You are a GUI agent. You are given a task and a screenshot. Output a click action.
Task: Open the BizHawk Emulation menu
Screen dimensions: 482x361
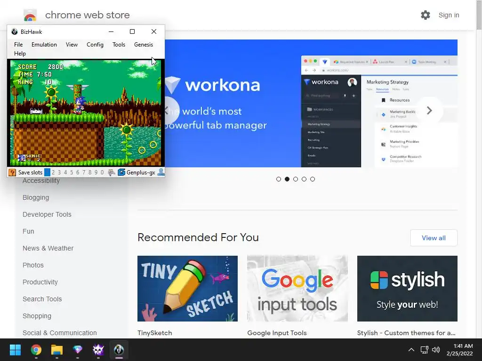(x=44, y=45)
